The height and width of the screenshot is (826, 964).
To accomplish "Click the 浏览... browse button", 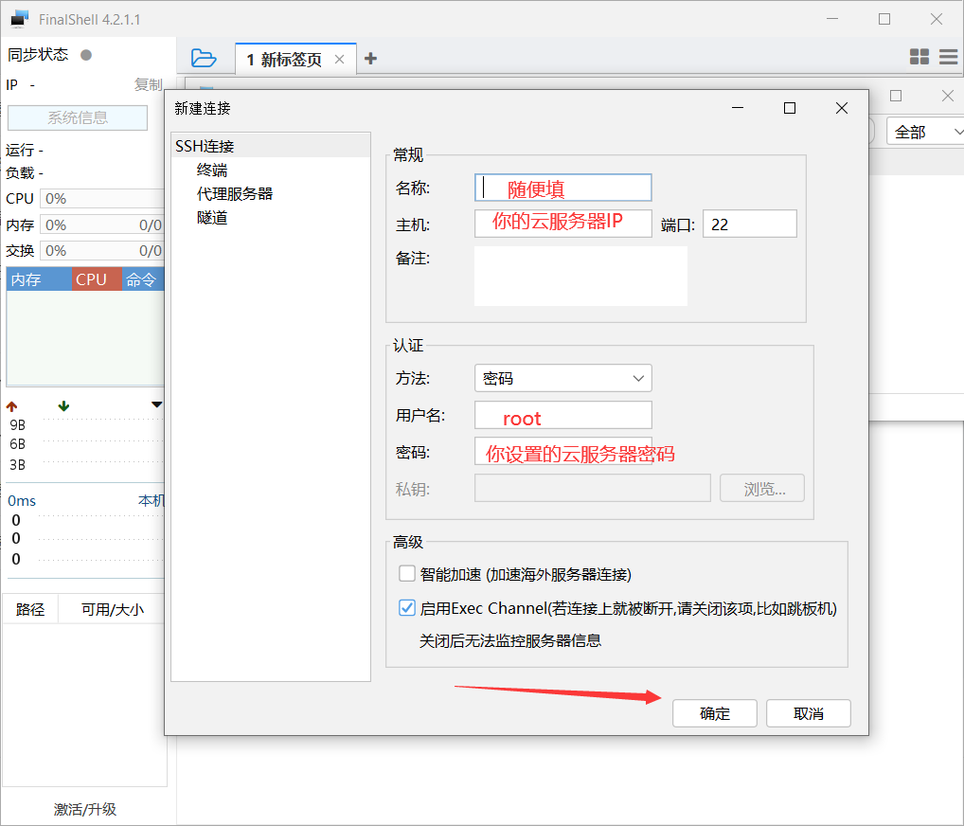I will pyautogui.click(x=762, y=489).
